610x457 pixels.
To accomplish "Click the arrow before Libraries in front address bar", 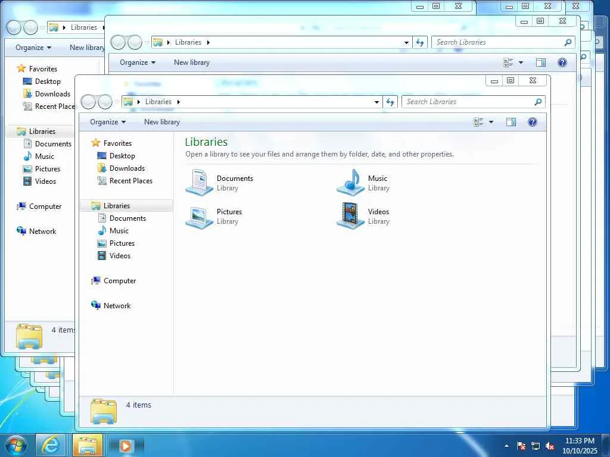I will (x=138, y=102).
